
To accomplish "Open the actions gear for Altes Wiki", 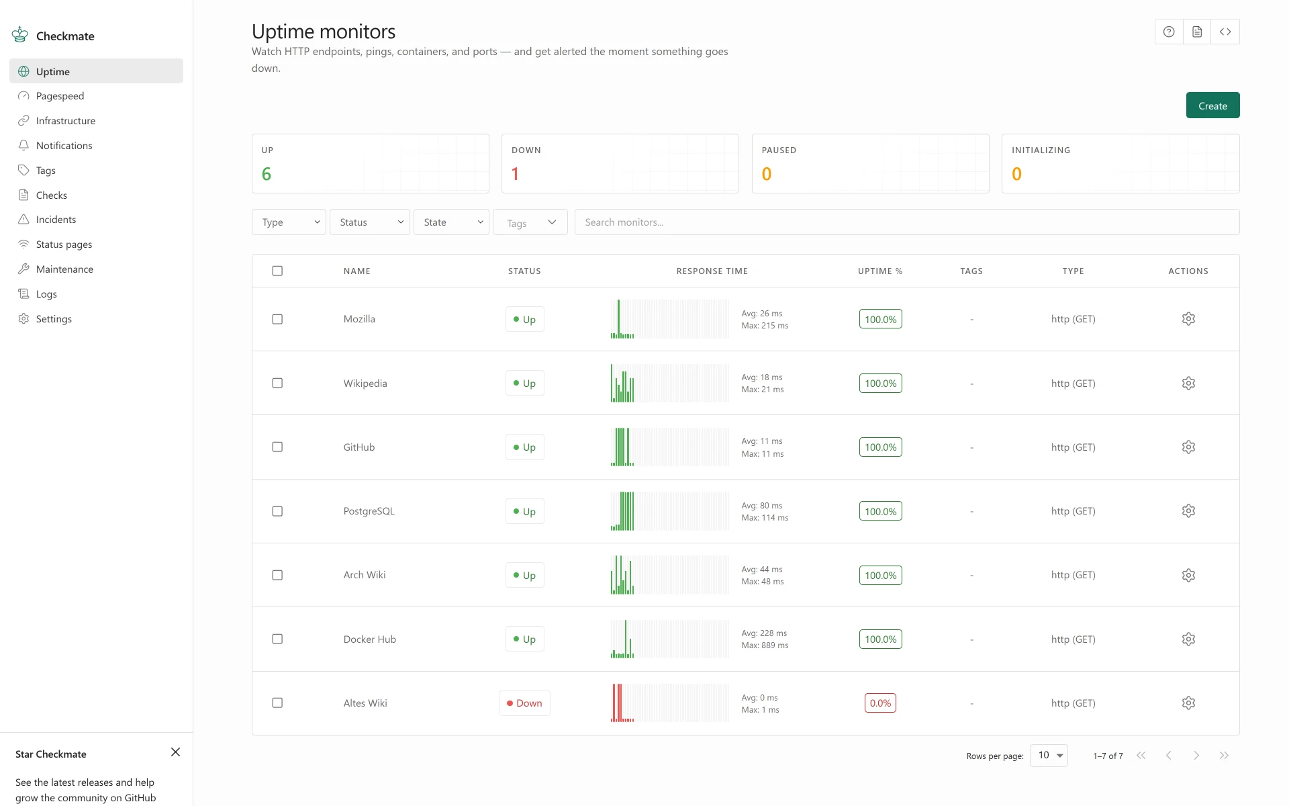I will [1188, 703].
